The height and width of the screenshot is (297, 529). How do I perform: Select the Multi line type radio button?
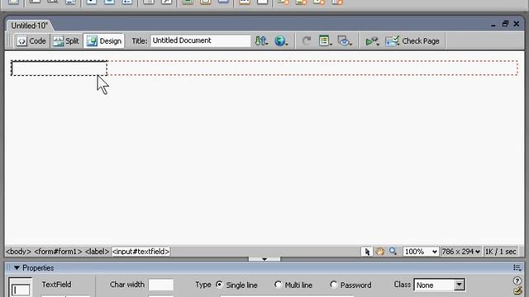tap(278, 285)
